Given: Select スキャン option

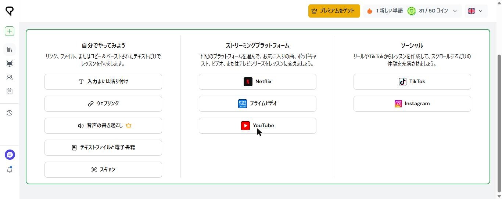Looking at the screenshot, I should click(x=103, y=170).
